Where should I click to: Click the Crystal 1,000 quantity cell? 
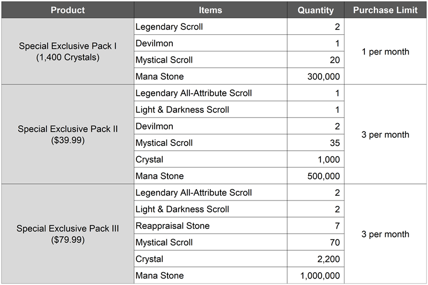pyautogui.click(x=316, y=159)
